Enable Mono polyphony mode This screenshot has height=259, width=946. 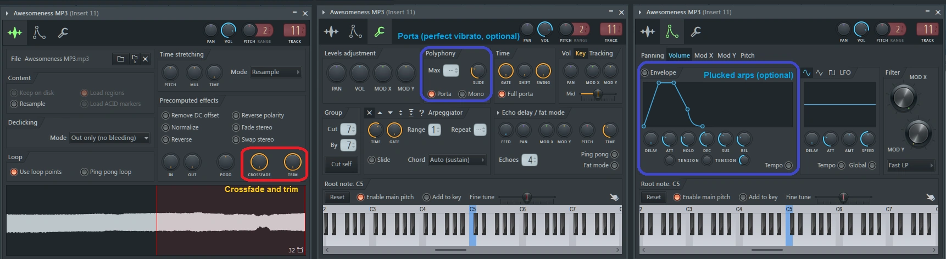(471, 94)
